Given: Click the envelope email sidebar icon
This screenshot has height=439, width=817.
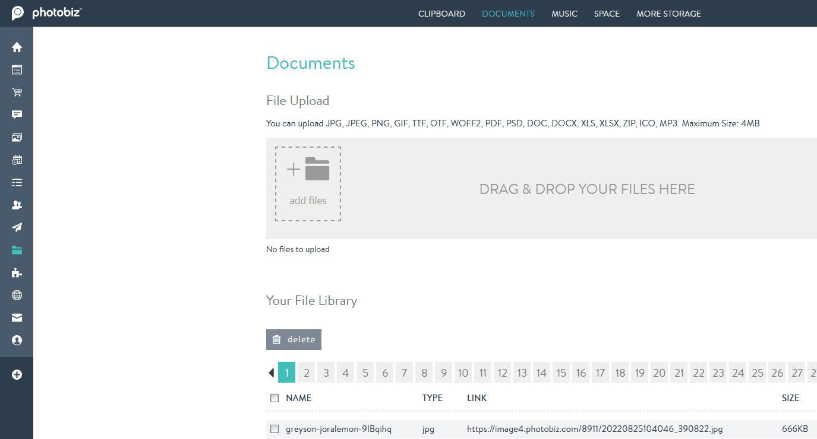Looking at the screenshot, I should click(17, 318).
